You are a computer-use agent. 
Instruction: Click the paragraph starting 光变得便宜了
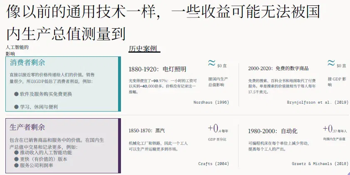[x=163, y=86]
